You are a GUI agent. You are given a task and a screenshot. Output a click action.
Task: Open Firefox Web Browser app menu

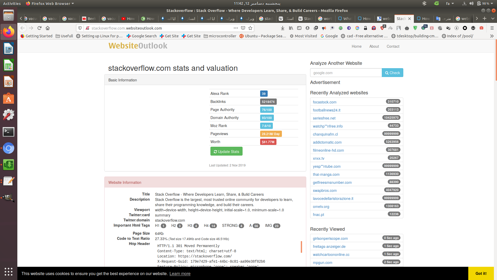click(x=50, y=3)
